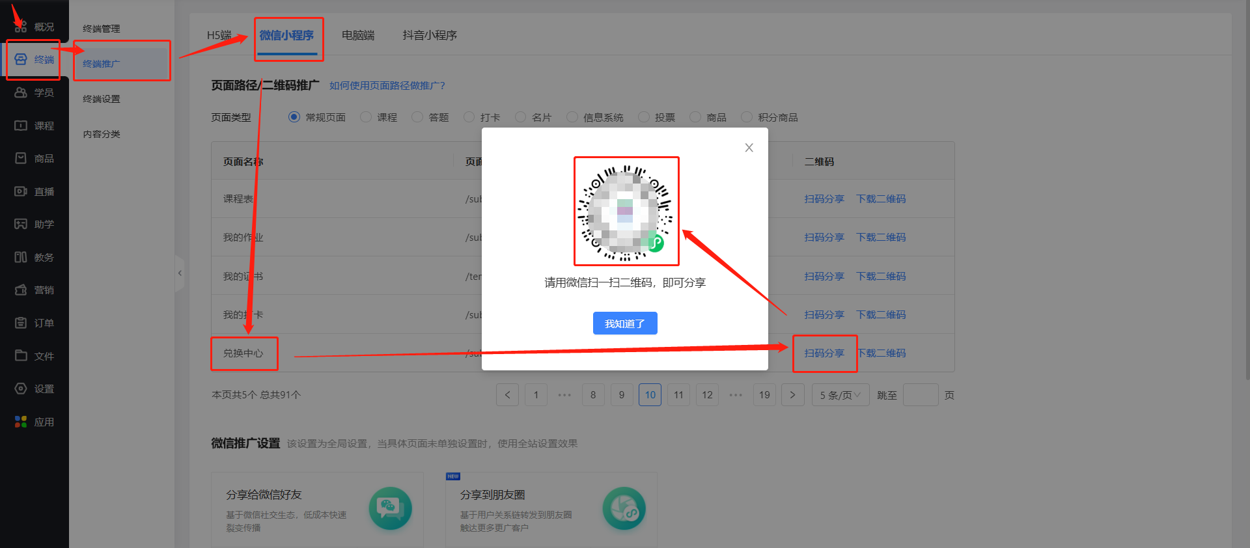Open 终端推广 in the submenu
Image resolution: width=1250 pixels, height=548 pixels.
pyautogui.click(x=102, y=64)
